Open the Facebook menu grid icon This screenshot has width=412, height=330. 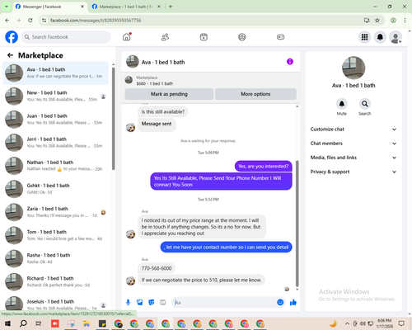point(364,37)
